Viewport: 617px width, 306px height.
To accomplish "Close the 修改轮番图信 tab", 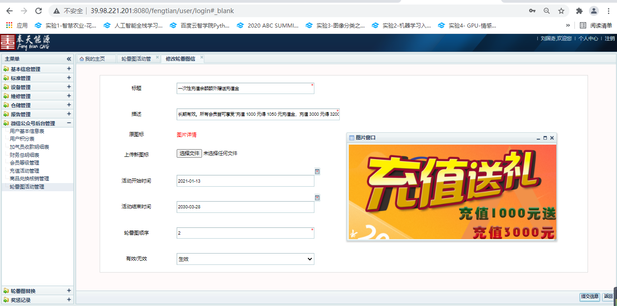I will click(x=202, y=57).
